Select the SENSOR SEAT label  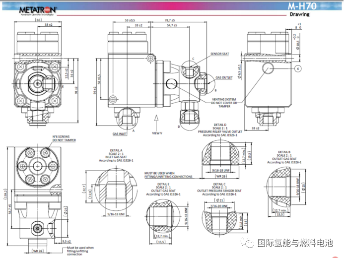tap(219, 54)
